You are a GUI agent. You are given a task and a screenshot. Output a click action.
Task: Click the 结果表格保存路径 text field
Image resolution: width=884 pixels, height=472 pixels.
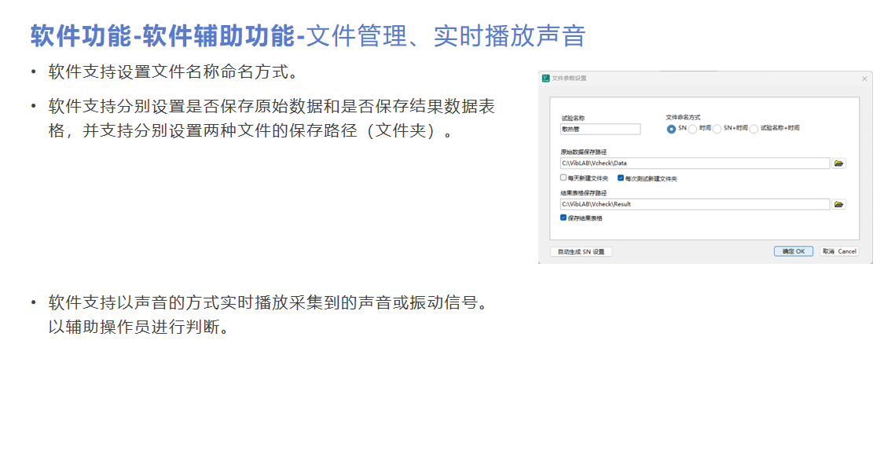click(x=694, y=204)
